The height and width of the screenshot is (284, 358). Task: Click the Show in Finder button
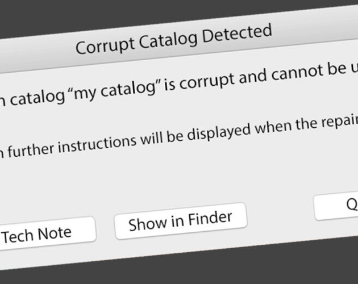point(181,221)
